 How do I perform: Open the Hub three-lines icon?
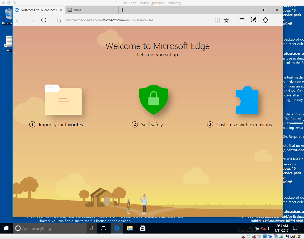242,20
